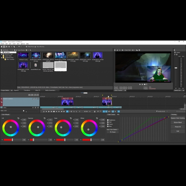Screen dimensions: 186x186
Task: Enable the Brightness curve checkbox
Action: click(x=108, y=120)
